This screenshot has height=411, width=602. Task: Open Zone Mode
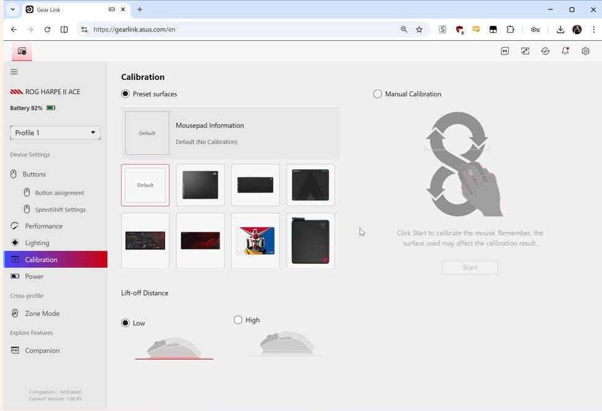click(42, 314)
